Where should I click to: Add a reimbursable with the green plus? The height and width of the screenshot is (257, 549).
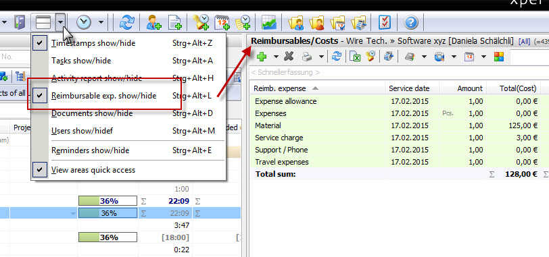[262, 56]
